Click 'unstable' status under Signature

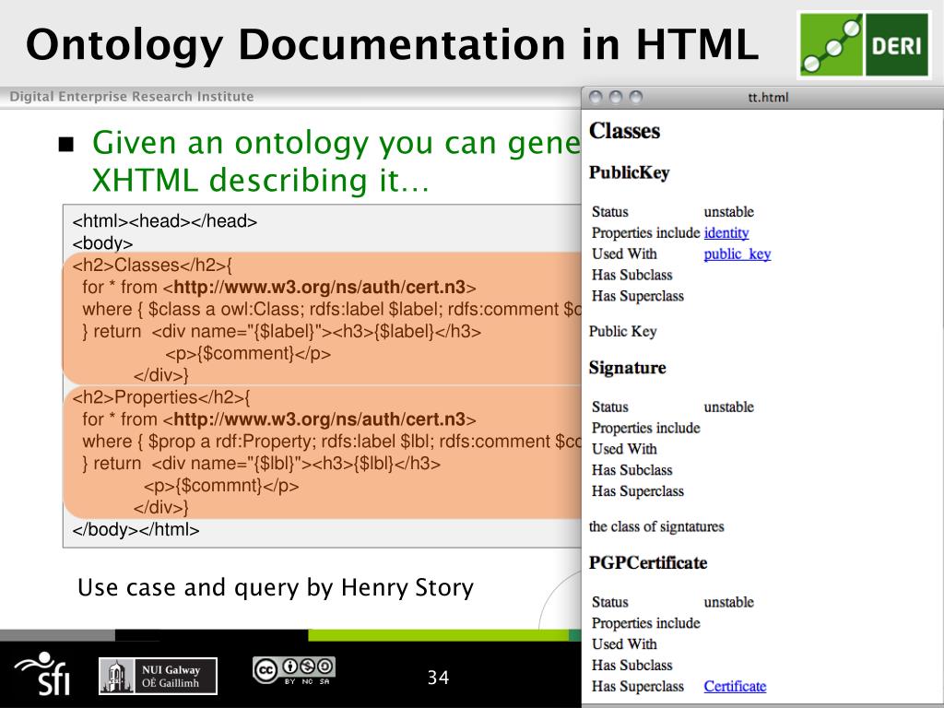tap(728, 407)
